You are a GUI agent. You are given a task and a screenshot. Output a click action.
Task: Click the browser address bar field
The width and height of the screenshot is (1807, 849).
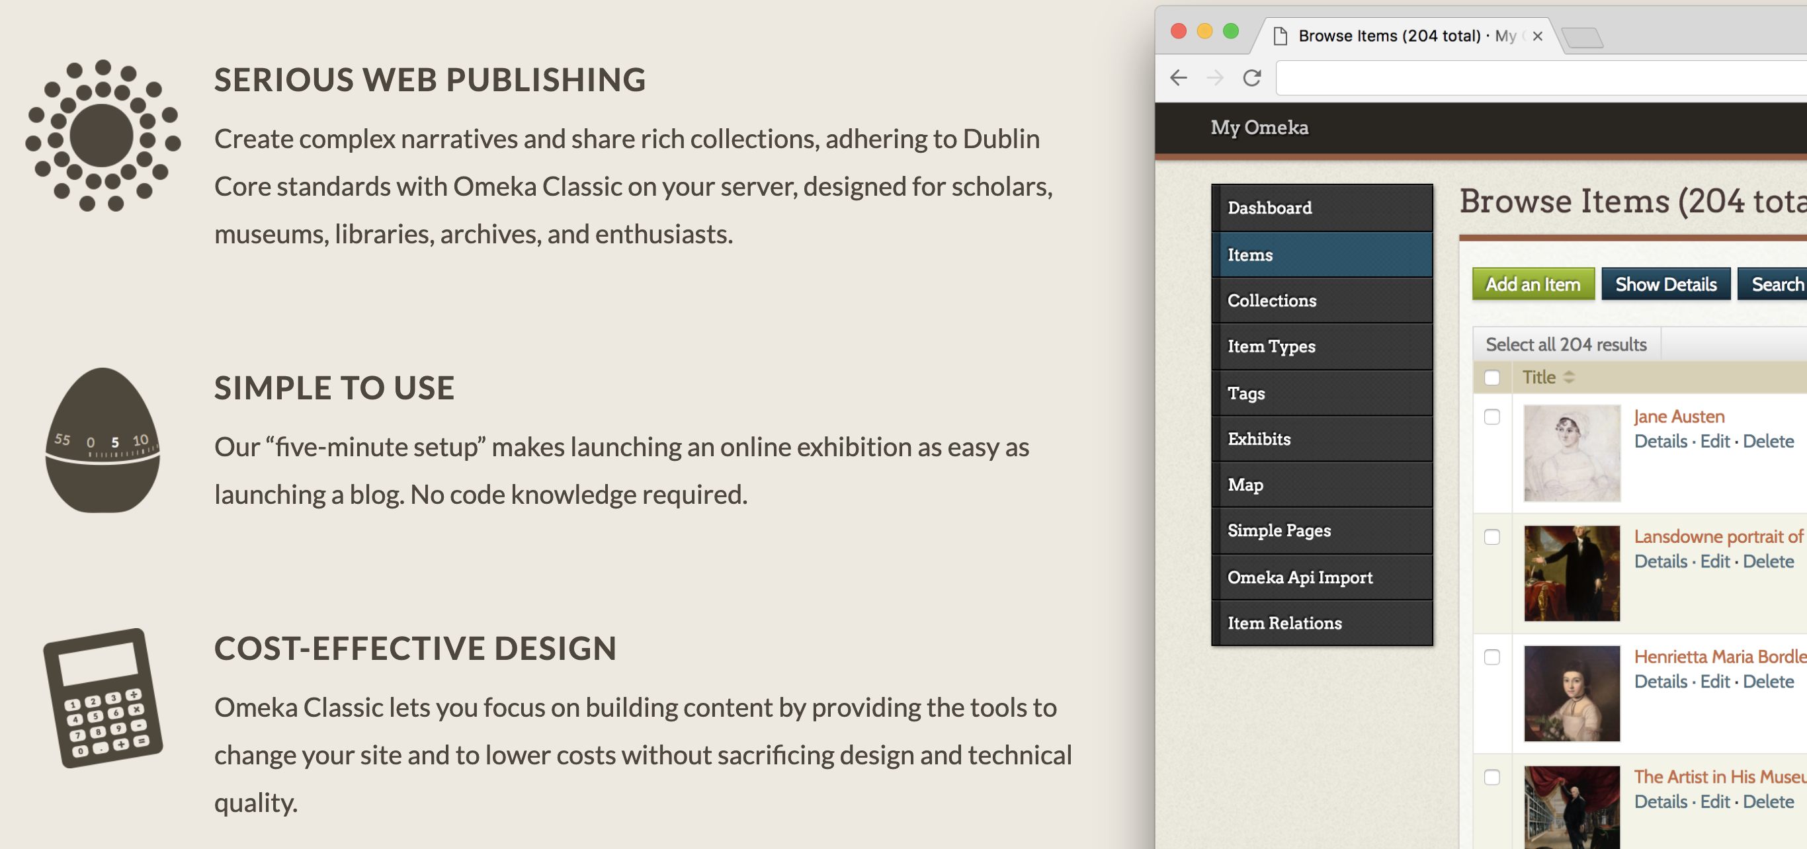tap(1541, 77)
